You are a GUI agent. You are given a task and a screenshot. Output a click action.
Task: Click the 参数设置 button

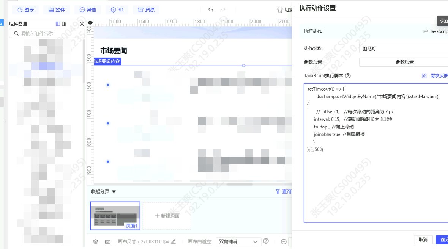tap(404, 62)
